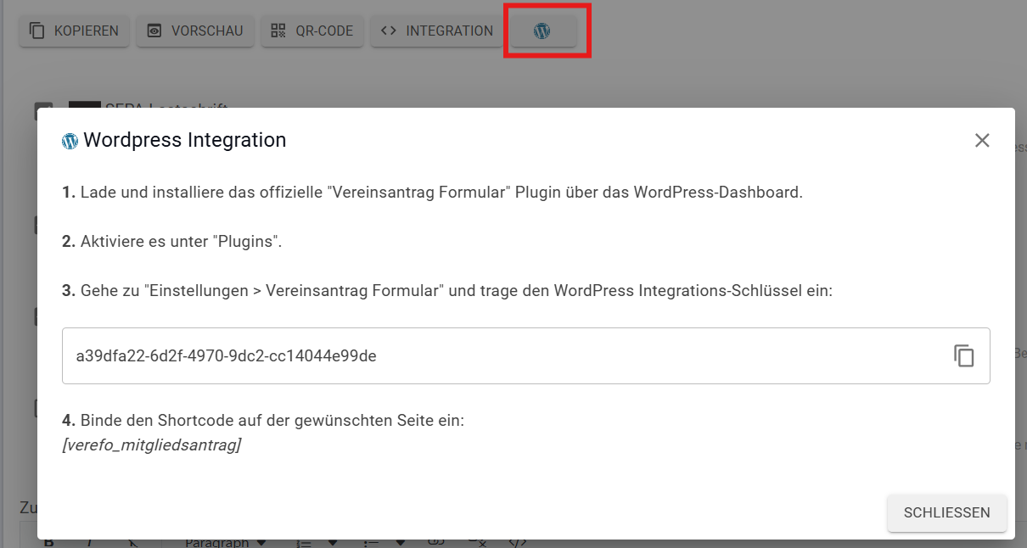
Task: Click the shortcode text [verefo_mitgliedsantrag]
Action: tap(152, 444)
